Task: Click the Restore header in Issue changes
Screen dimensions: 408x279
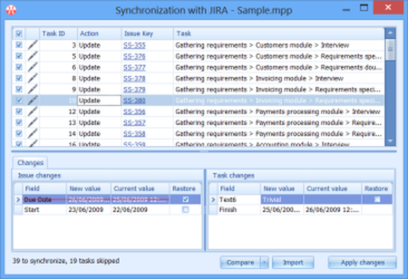Action: (185, 188)
